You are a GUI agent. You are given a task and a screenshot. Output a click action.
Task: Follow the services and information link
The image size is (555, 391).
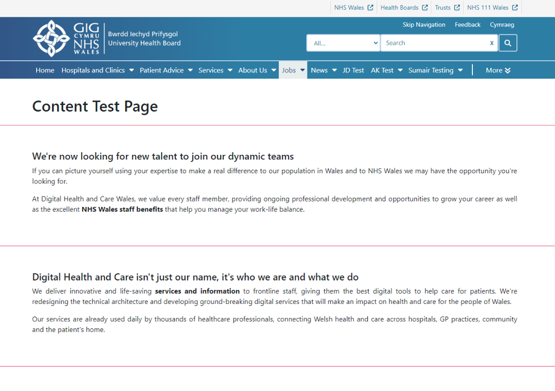point(197,291)
